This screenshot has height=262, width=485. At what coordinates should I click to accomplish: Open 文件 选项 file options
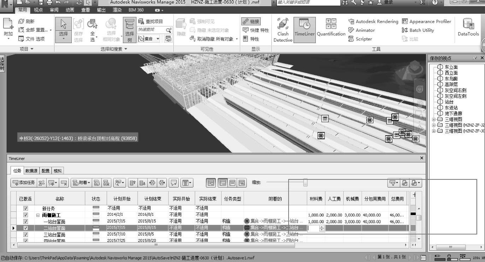(x=31, y=39)
